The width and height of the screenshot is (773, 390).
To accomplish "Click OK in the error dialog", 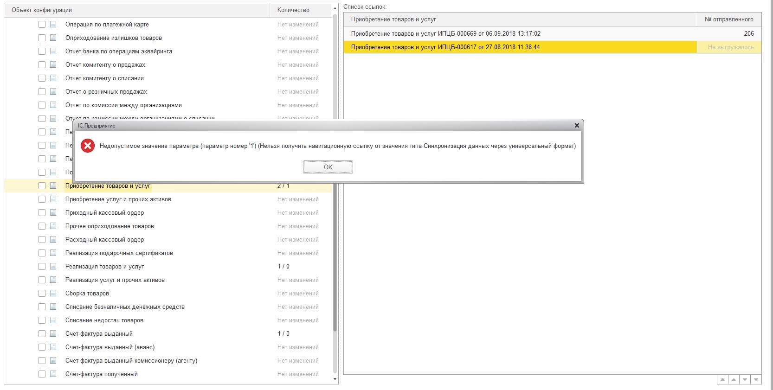I will [328, 167].
